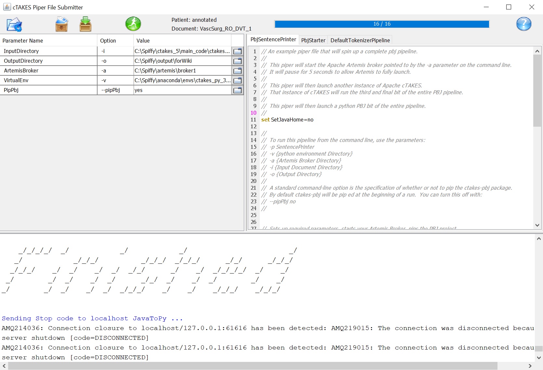Browse for the InputDirectory path
This screenshot has height=370, width=543.
click(x=238, y=51)
